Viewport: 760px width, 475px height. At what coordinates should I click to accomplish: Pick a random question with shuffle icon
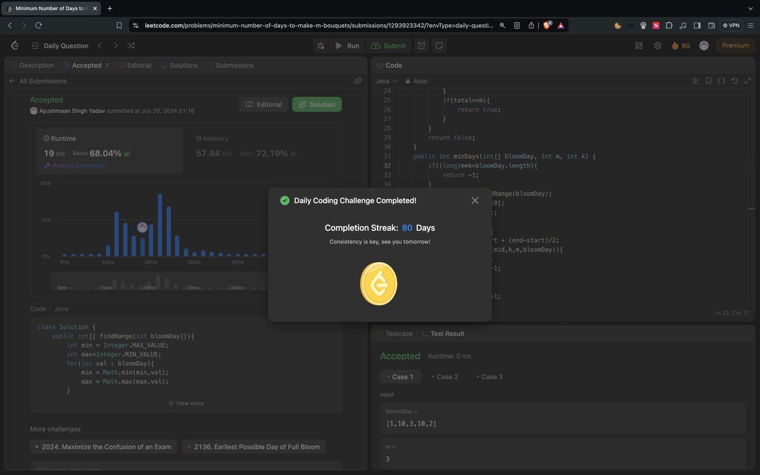pyautogui.click(x=131, y=46)
